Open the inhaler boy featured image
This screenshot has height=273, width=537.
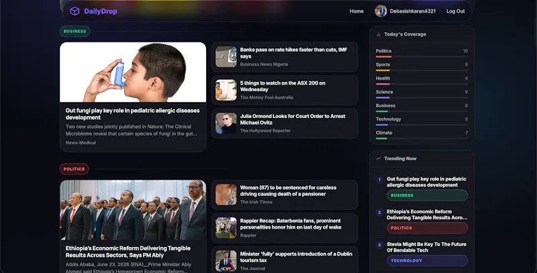pos(133,72)
